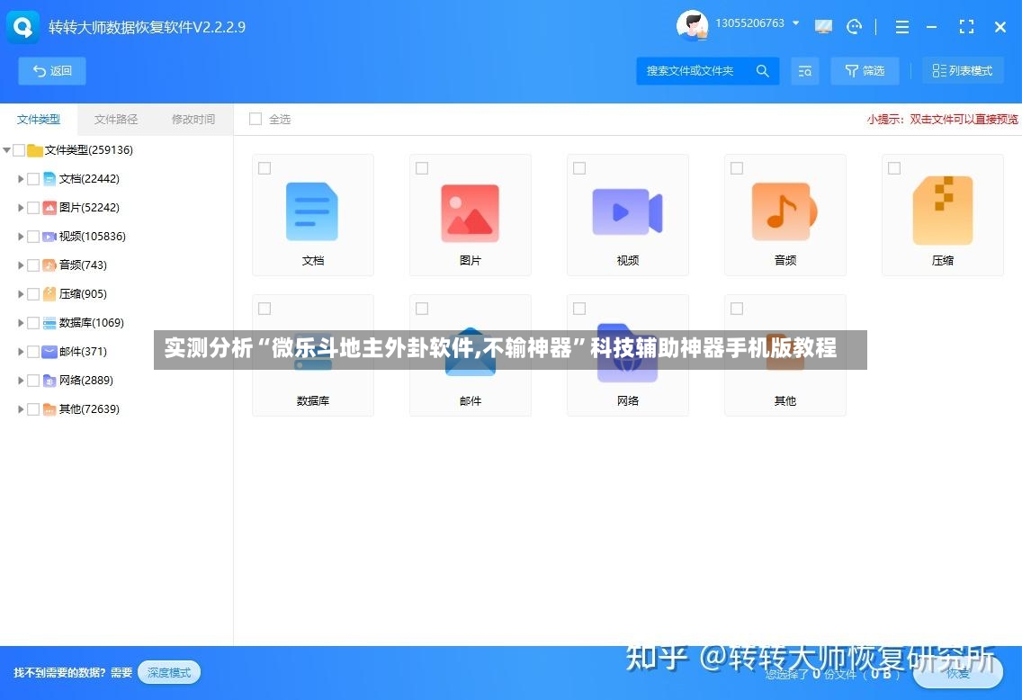Viewport: 1022px width, 700px height.
Task: Check the 文档(22442) tree checkbox
Action: click(33, 178)
